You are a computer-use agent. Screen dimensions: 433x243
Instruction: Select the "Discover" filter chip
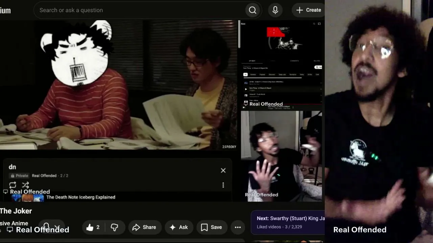click(272, 75)
